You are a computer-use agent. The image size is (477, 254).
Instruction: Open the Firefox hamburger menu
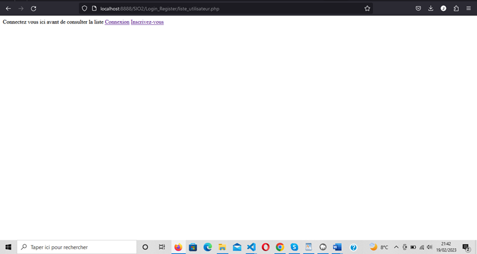point(469,8)
